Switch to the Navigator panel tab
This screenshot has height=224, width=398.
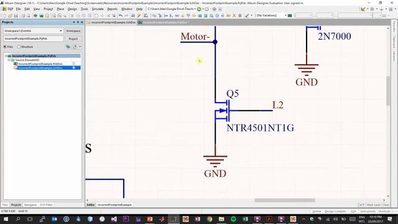[x=30, y=205]
